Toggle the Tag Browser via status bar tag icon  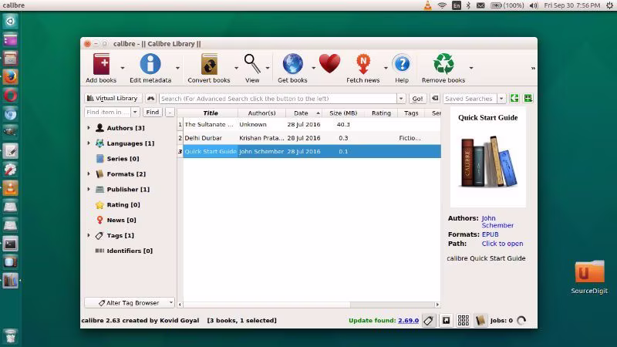[429, 321]
